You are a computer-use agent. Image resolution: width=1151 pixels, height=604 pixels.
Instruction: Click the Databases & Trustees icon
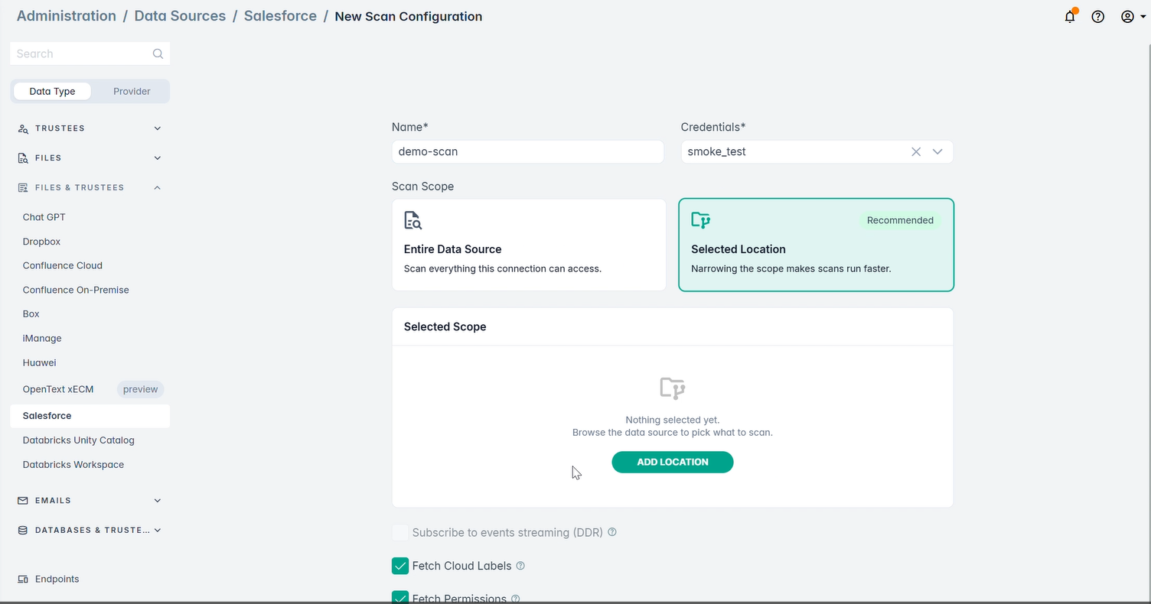23,530
